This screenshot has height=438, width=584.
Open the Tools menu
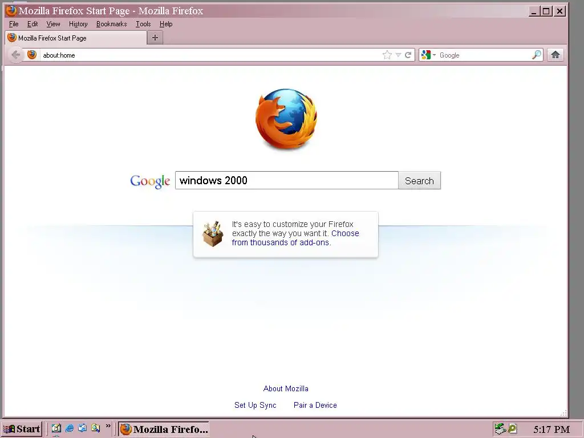pyautogui.click(x=143, y=24)
